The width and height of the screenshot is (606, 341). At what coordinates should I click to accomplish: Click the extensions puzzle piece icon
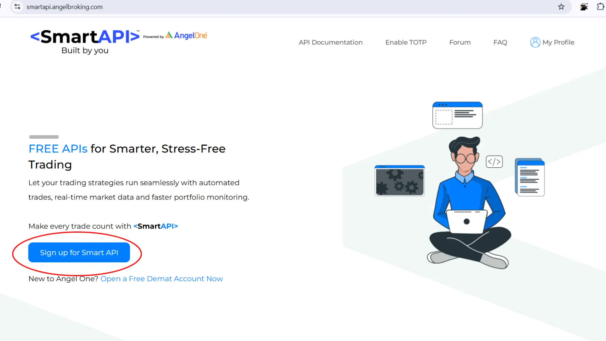coord(600,7)
